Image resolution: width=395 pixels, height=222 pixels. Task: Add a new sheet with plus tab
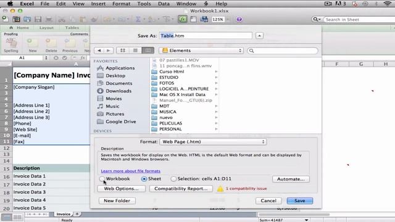pyautogui.click(x=77, y=214)
